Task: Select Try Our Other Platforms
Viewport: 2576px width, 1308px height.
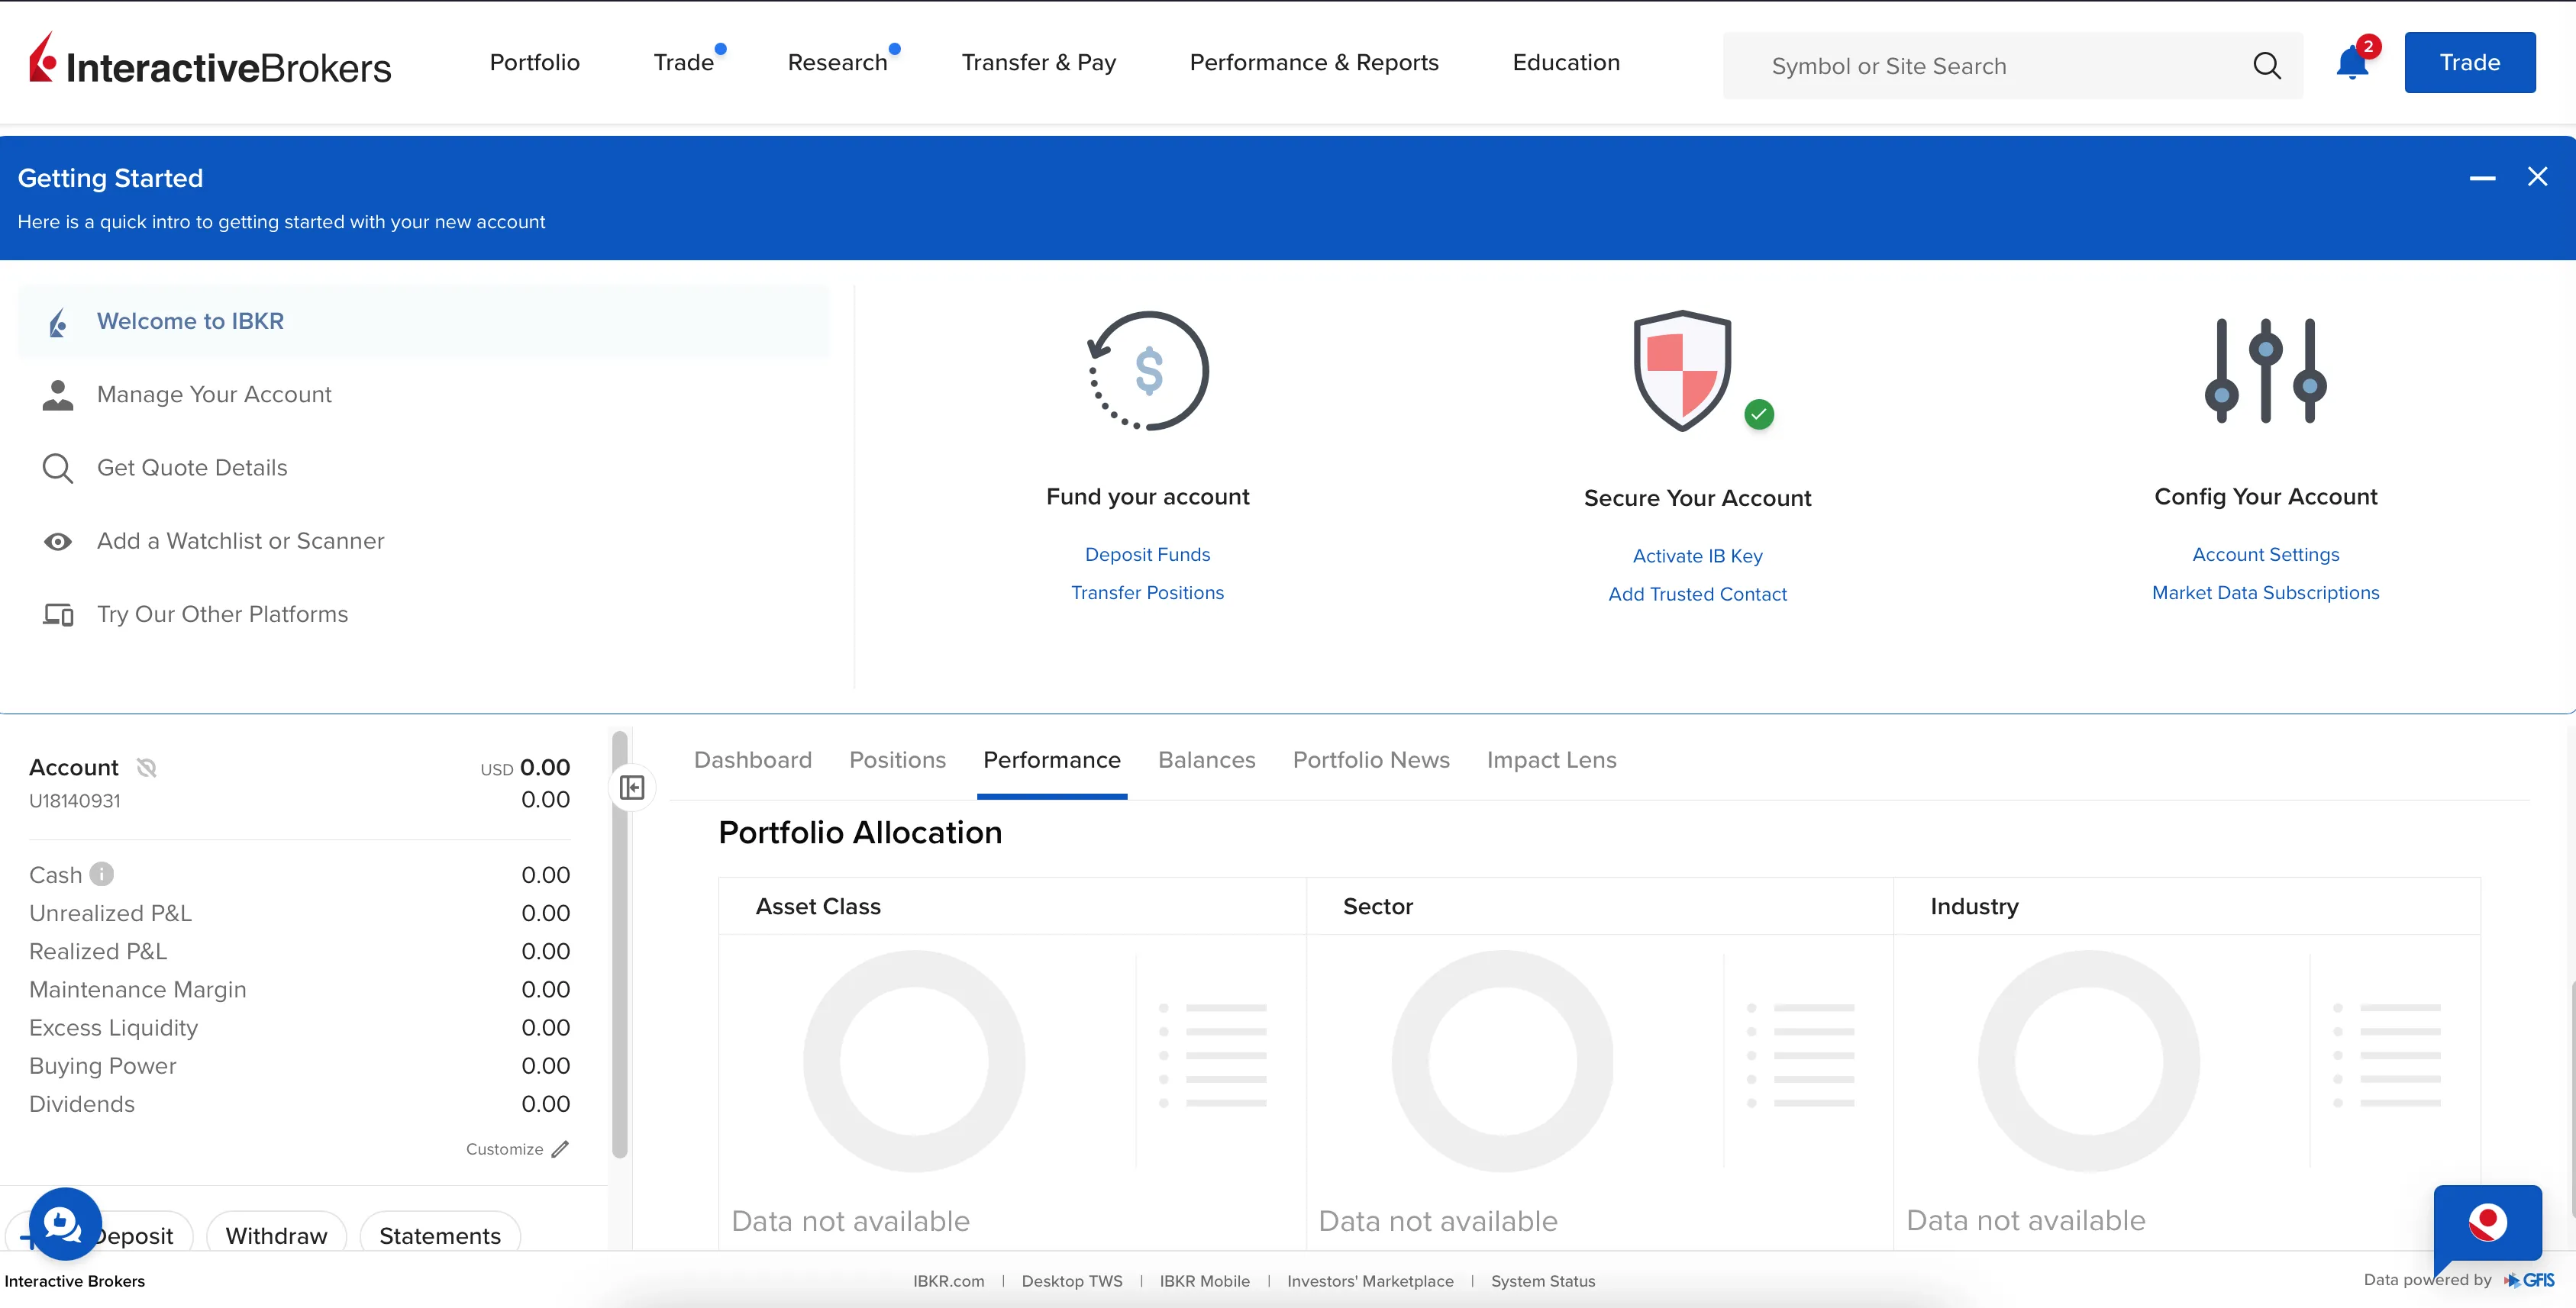Action: tap(424, 614)
